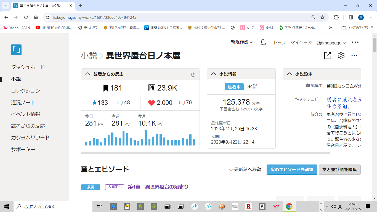Select ダッシュボード in the sidebar
This screenshot has height=212, width=377.
click(28, 67)
